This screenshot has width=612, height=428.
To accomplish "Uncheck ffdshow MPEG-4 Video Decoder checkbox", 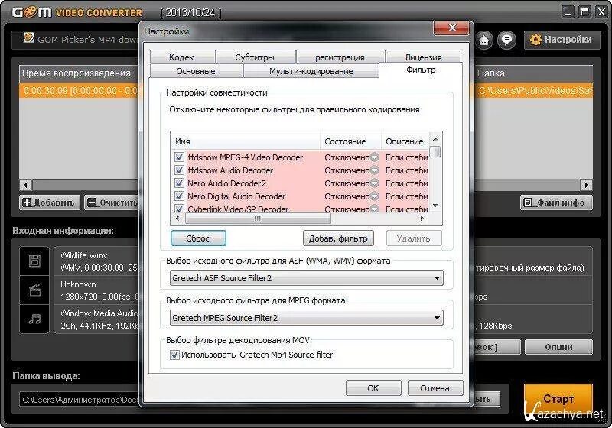I will point(179,157).
